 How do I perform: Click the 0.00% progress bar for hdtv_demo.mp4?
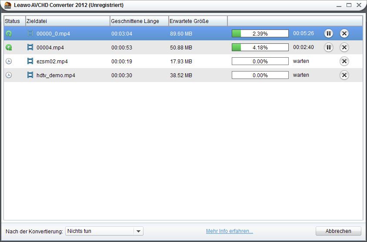pos(260,75)
